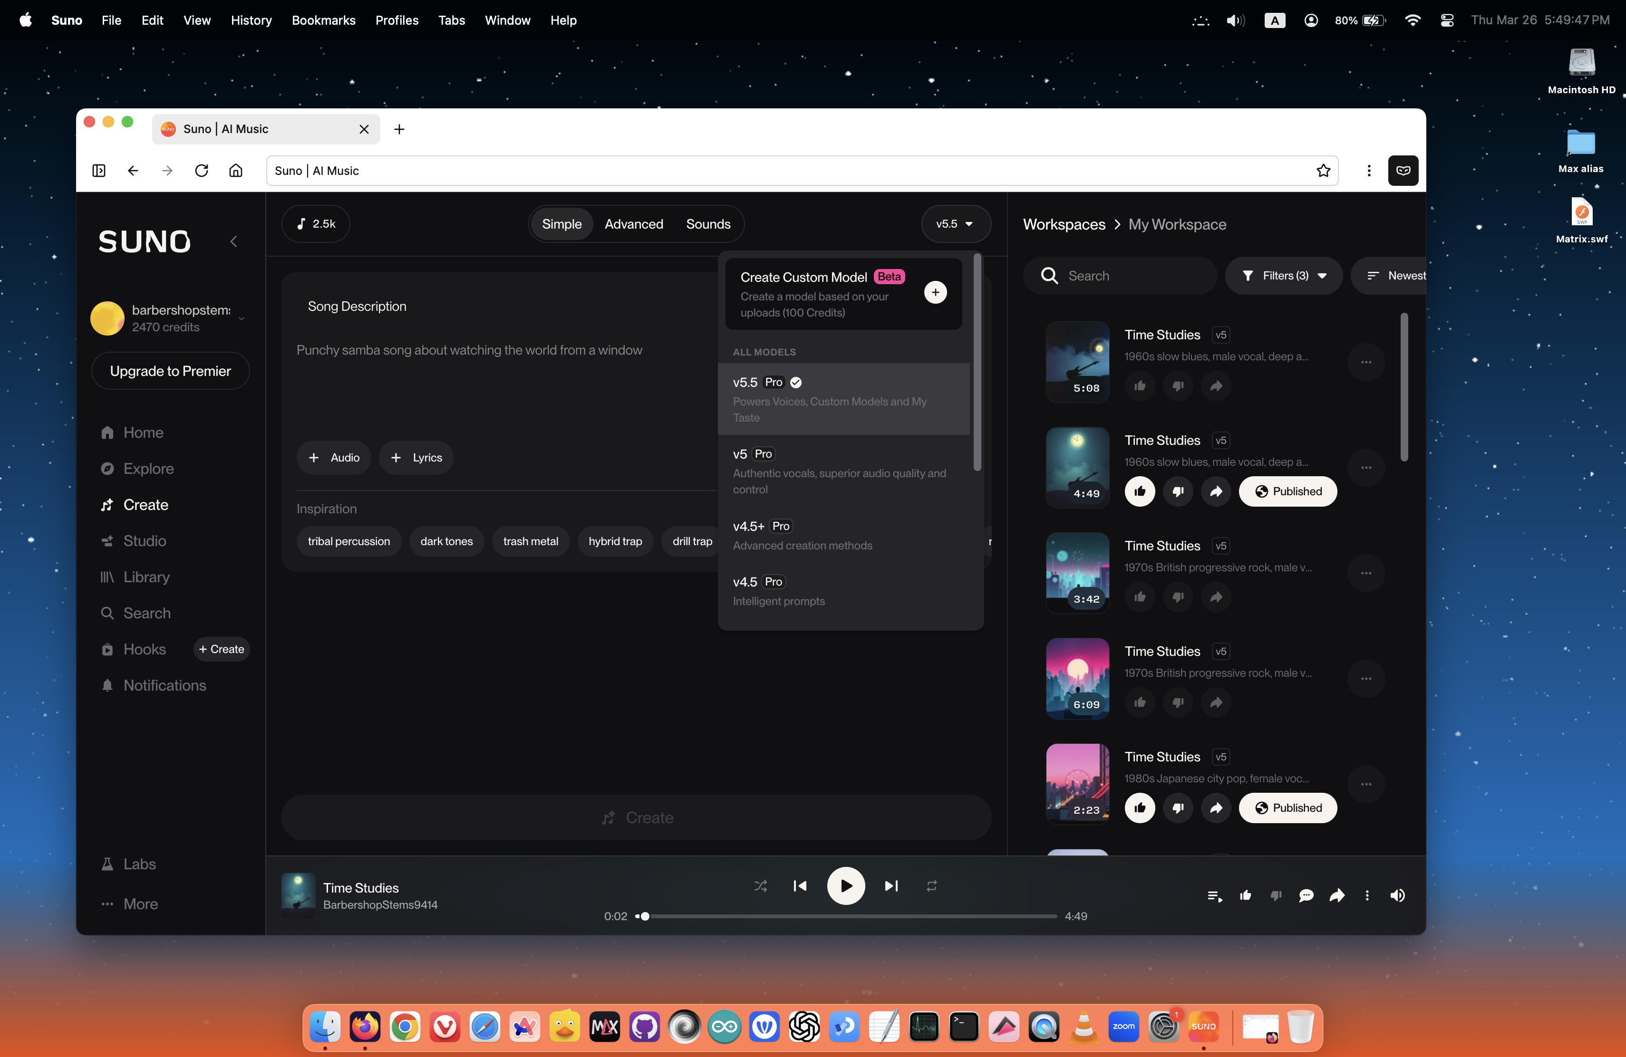The image size is (1626, 1057).
Task: Dislike the 2:23 Time Studies song
Action: 1177,808
